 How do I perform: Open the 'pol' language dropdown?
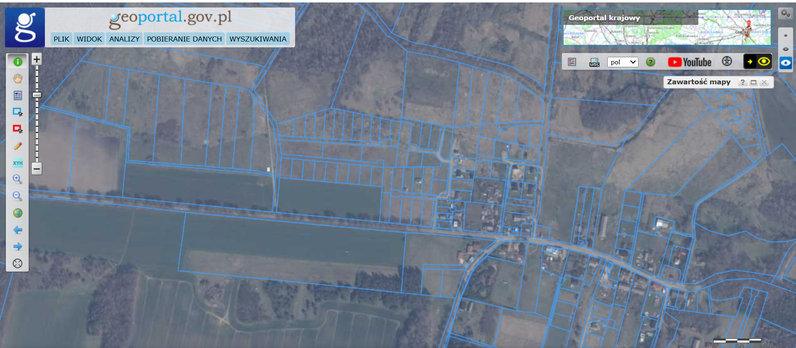tap(622, 62)
